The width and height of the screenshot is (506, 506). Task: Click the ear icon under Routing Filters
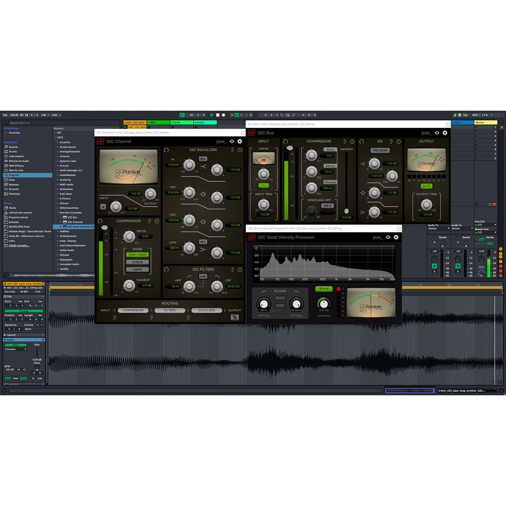[151, 318]
